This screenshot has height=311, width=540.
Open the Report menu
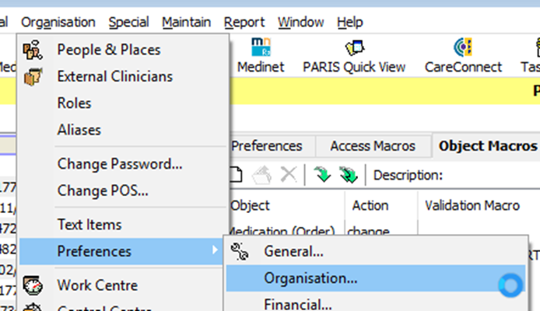[x=244, y=23]
